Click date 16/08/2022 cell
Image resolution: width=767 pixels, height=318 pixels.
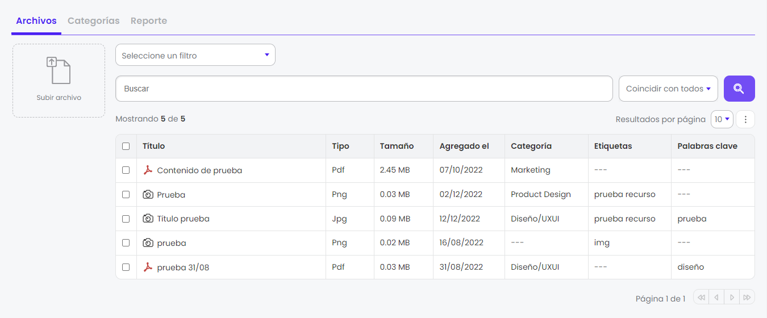(x=461, y=242)
